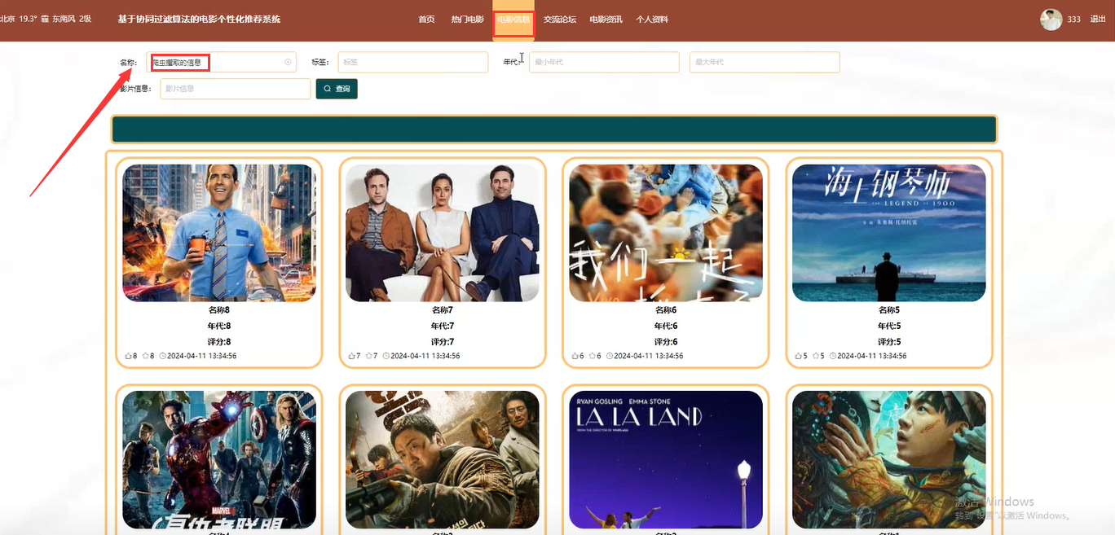Open the Avengers 复仇者联盟 movie poster

pyautogui.click(x=219, y=459)
